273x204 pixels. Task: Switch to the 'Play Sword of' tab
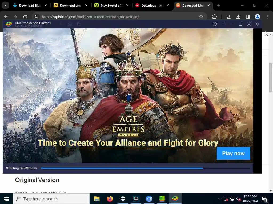[x=111, y=5]
